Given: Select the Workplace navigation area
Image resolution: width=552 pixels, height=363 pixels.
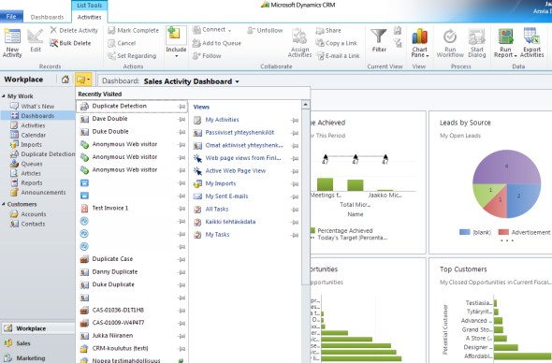Looking at the screenshot, I should pyautogui.click(x=37, y=328).
